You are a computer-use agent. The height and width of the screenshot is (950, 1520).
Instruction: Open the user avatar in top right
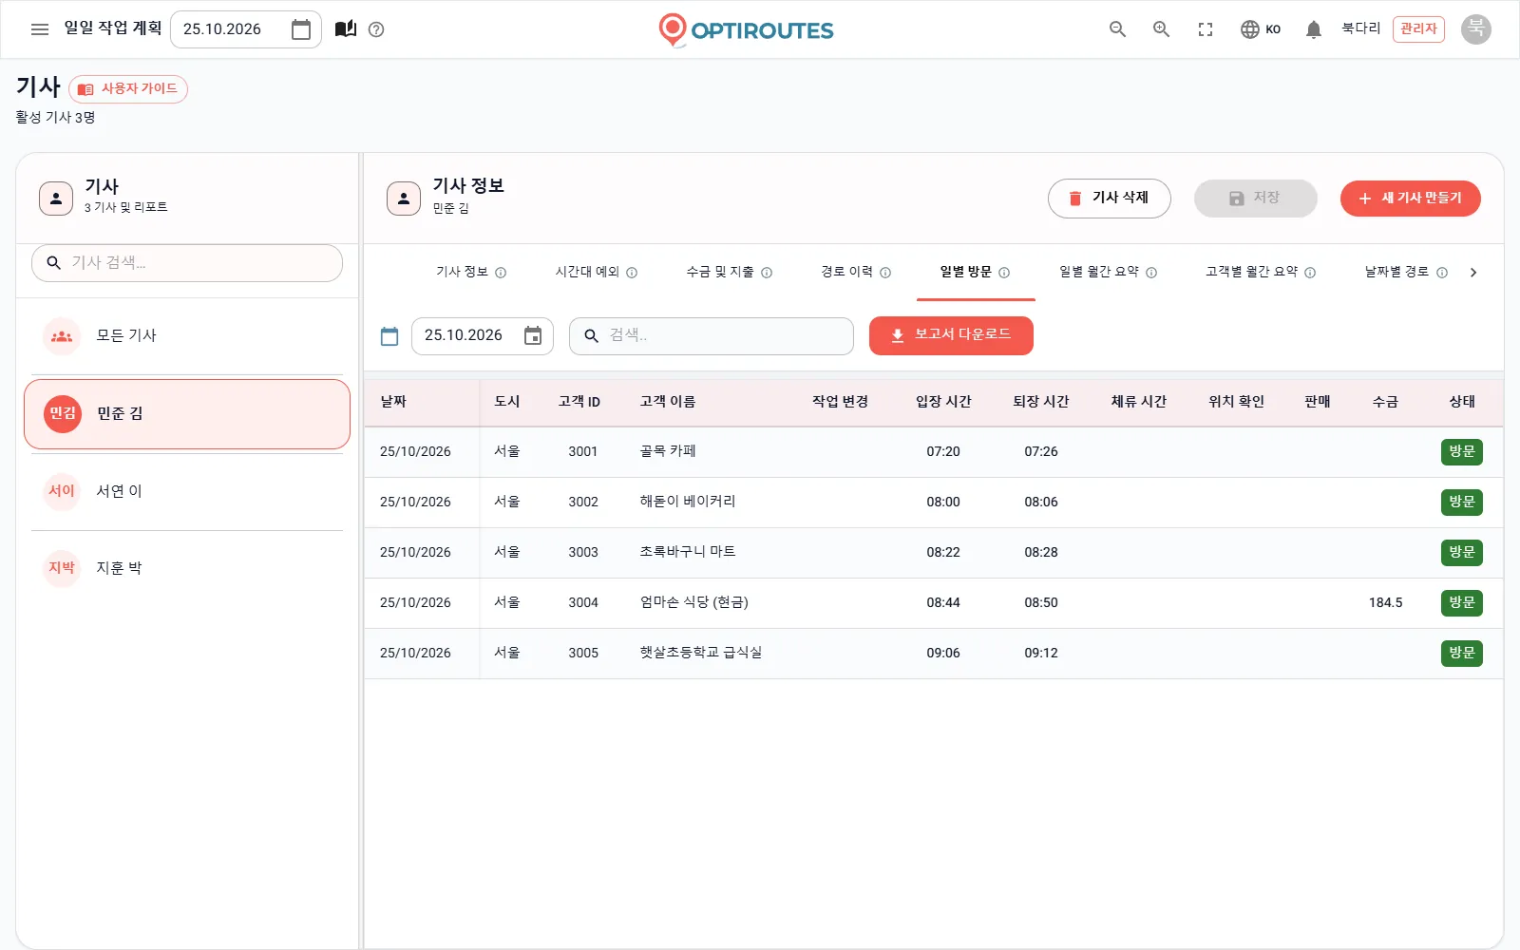click(1475, 29)
